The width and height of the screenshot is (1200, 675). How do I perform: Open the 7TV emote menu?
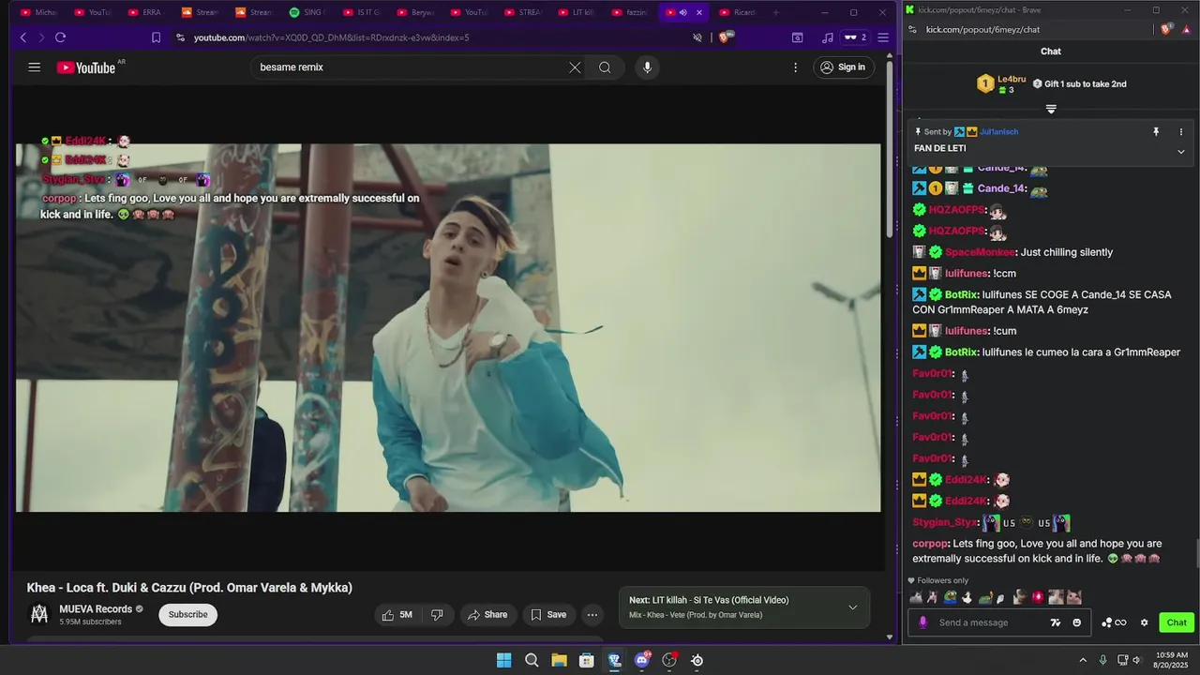tap(1056, 622)
